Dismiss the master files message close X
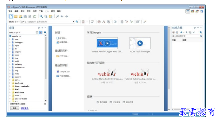Viewport: 218px width, 122px height. (45, 104)
